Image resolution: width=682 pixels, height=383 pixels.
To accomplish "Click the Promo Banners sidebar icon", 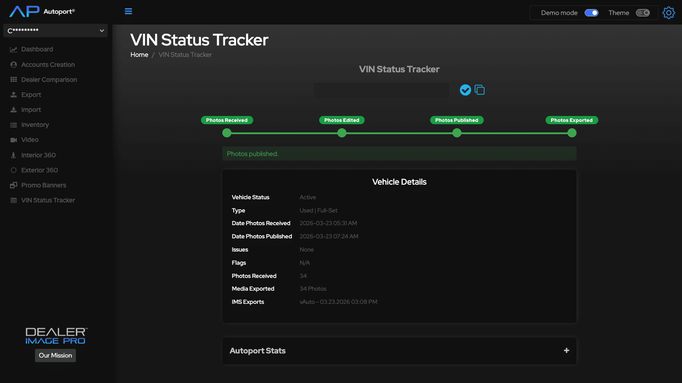I will tap(14, 185).
